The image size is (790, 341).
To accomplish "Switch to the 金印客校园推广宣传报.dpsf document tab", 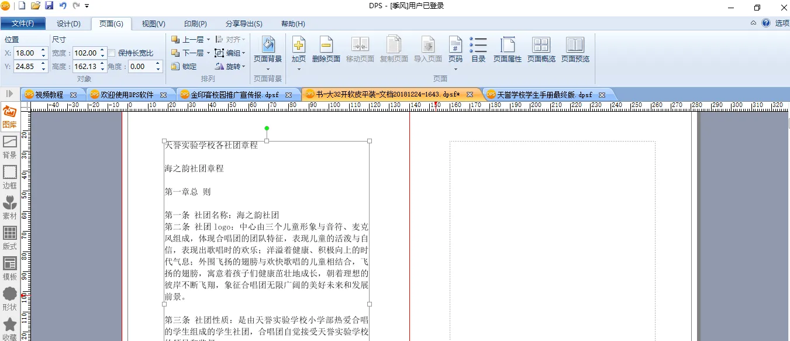I will point(234,95).
